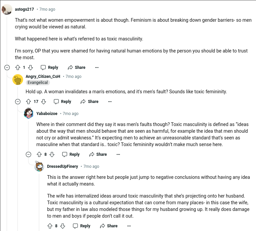This screenshot has height=231, width=256.
Task: Collapse astogs217's comment thread
Action: [7, 67]
